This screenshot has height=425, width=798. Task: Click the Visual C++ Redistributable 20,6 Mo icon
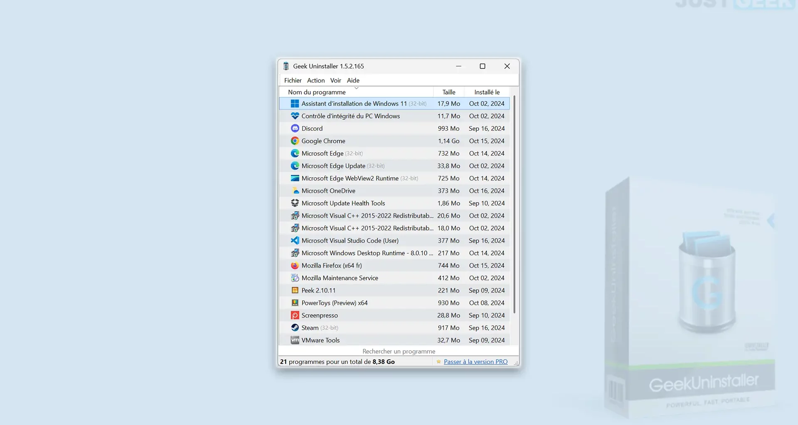[295, 215]
